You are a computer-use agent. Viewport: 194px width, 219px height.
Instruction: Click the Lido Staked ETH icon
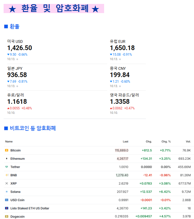7,208
